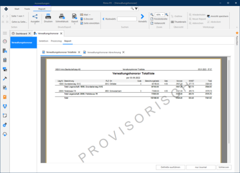Click the Suchen text input field
Viewport: 240px width, 173px height.
127,19
